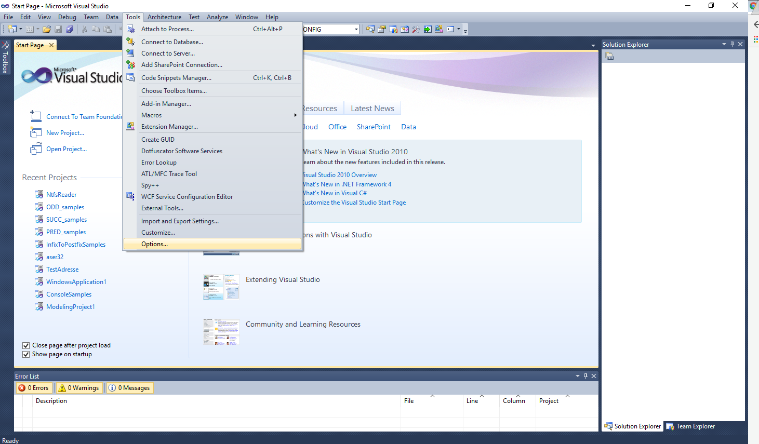The height and width of the screenshot is (444, 759).
Task: Click the Connect To Team Foundation icon
Action: (36, 116)
